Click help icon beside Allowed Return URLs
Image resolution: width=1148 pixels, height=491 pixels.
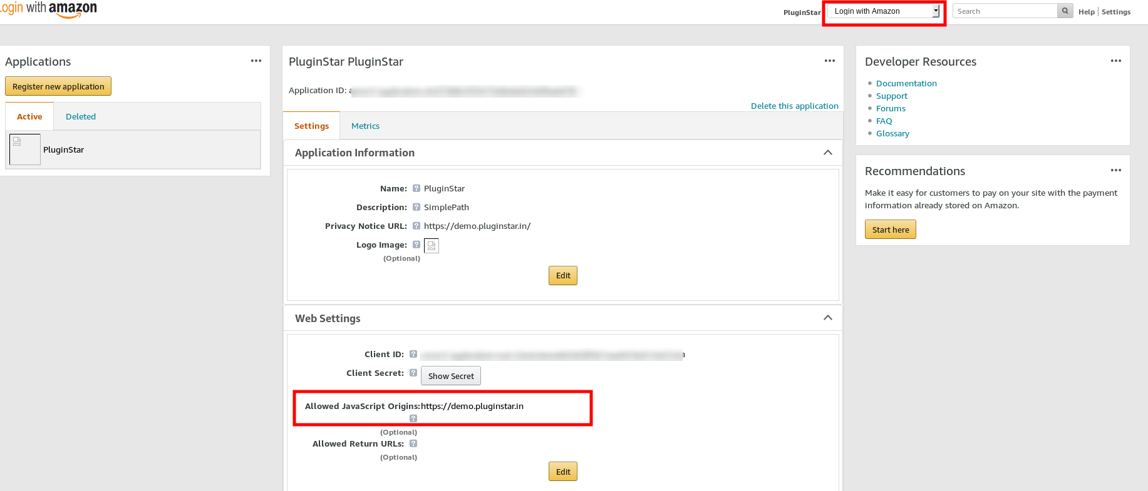(413, 443)
